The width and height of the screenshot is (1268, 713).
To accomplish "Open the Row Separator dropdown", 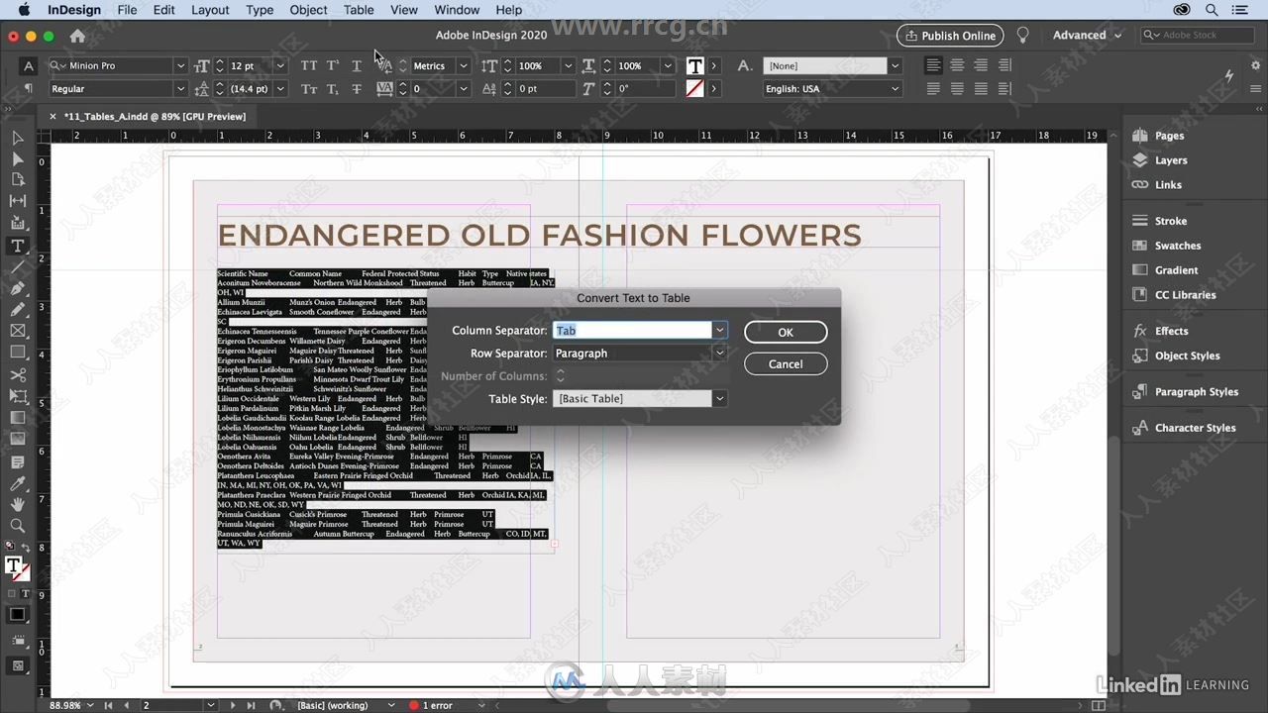I will point(720,353).
